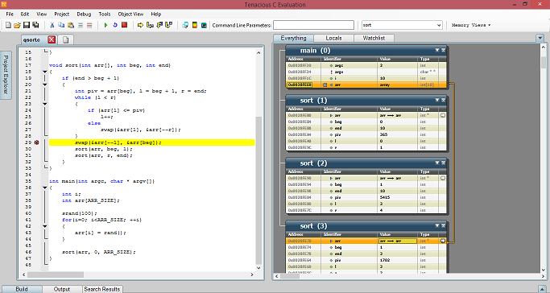The image size is (550, 293).
Task: Expand the bottom panel arrow
Action: click(x=541, y=289)
